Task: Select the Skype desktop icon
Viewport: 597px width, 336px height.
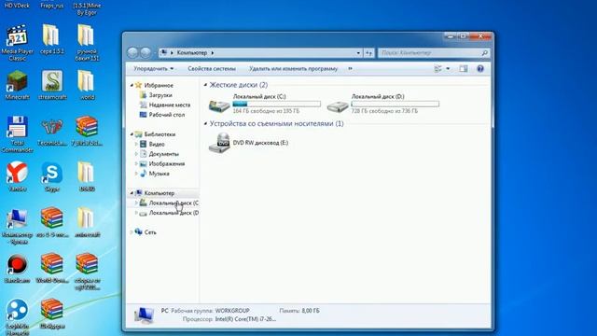Action: pyautogui.click(x=52, y=176)
